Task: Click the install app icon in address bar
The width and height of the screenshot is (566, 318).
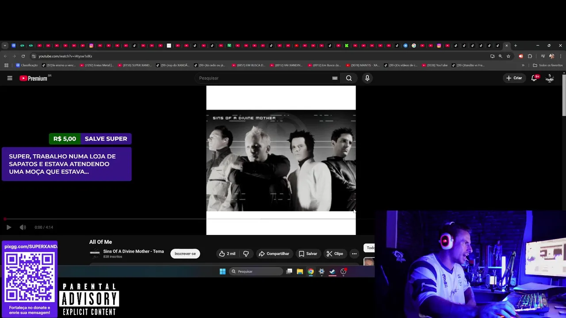Action: pyautogui.click(x=493, y=56)
